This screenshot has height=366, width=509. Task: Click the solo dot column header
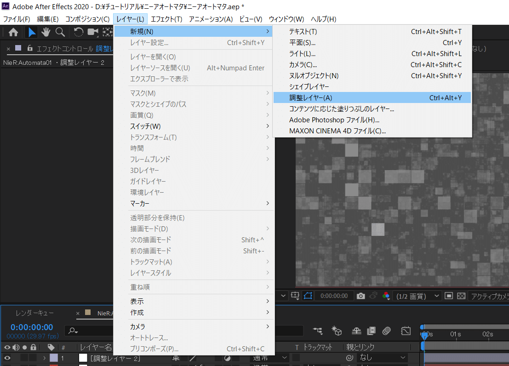[25, 347]
